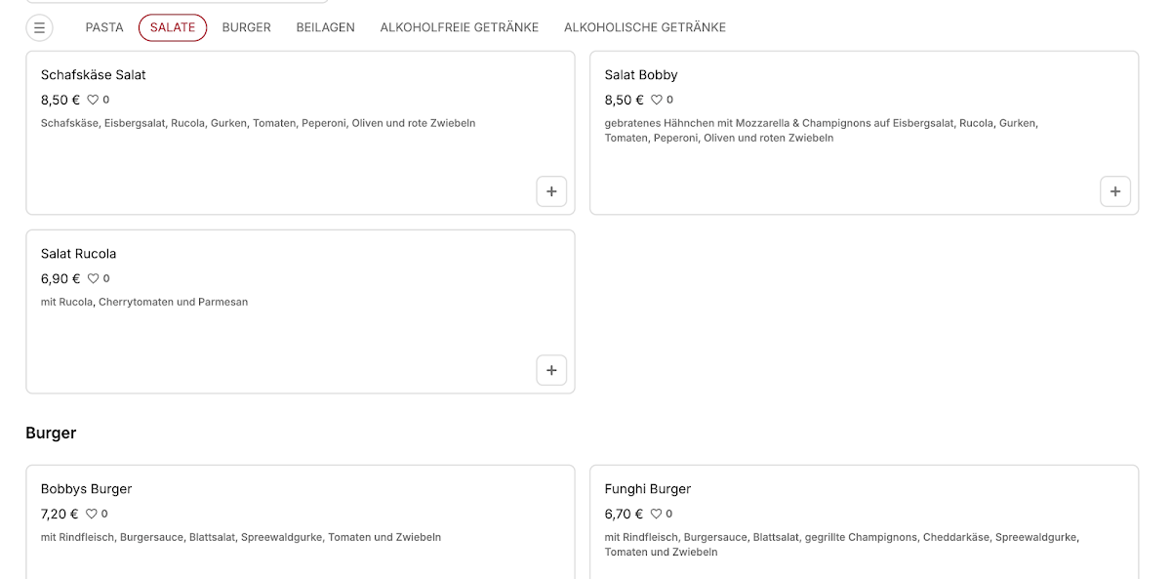The width and height of the screenshot is (1171, 579).
Task: Like Funghi Burger with heart icon
Action: [656, 514]
